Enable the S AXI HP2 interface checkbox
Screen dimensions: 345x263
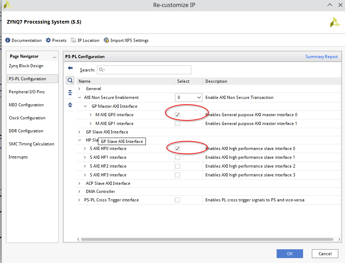tap(178, 166)
